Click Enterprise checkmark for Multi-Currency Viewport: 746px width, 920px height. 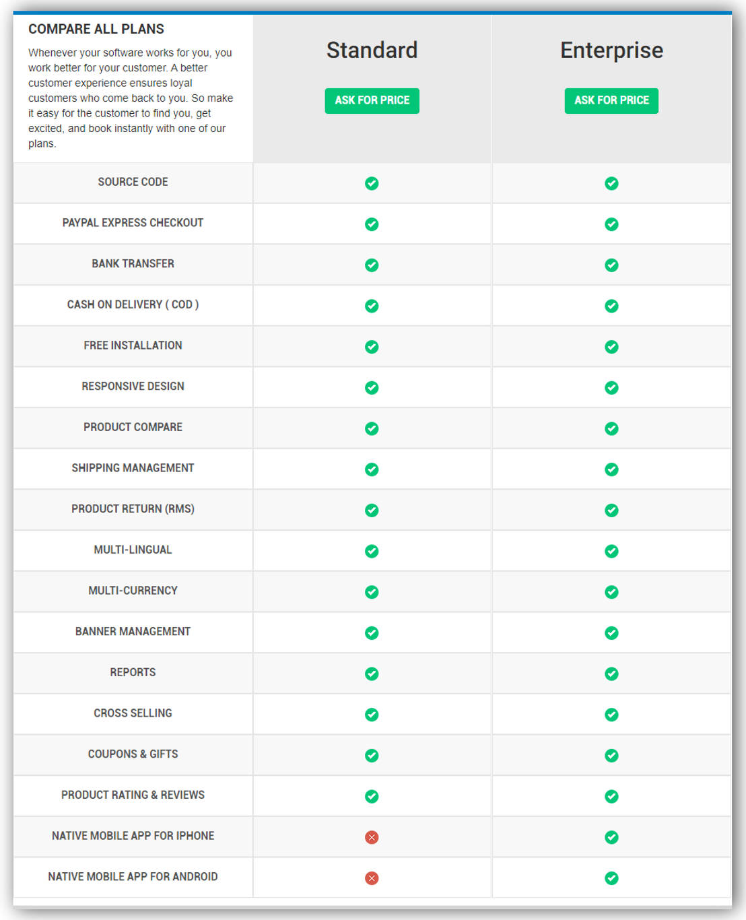611,592
